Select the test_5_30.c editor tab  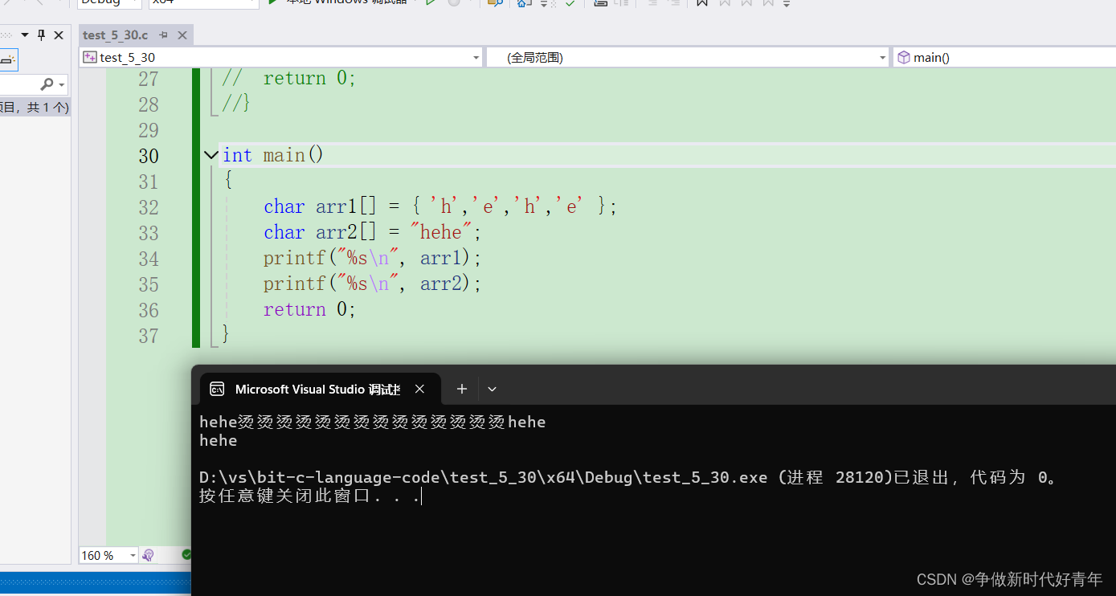116,35
